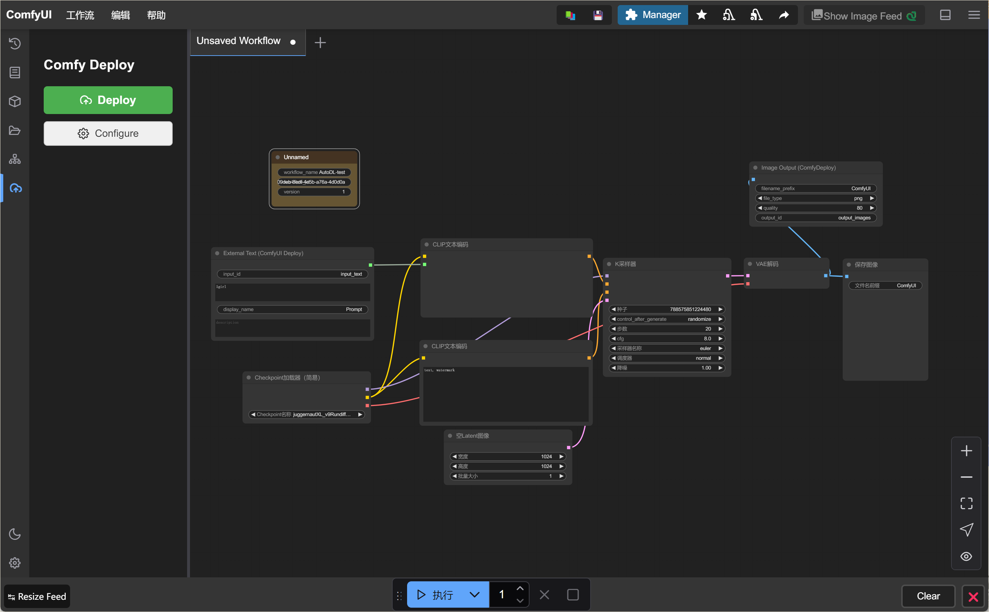Open the node library cube icon
This screenshot has height=612, width=989.
tap(15, 101)
